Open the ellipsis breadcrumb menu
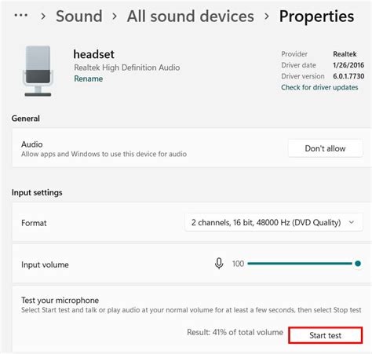 21,16
